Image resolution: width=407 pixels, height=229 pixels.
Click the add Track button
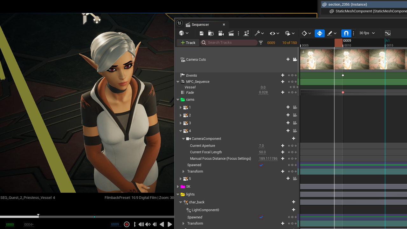pyautogui.click(x=188, y=43)
